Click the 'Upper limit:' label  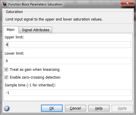tap(14, 37)
